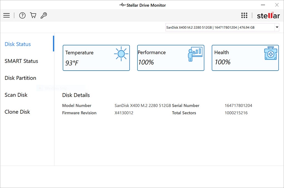
Task: Click the chart presenter icon on Performance card
Action: [x=195, y=53]
